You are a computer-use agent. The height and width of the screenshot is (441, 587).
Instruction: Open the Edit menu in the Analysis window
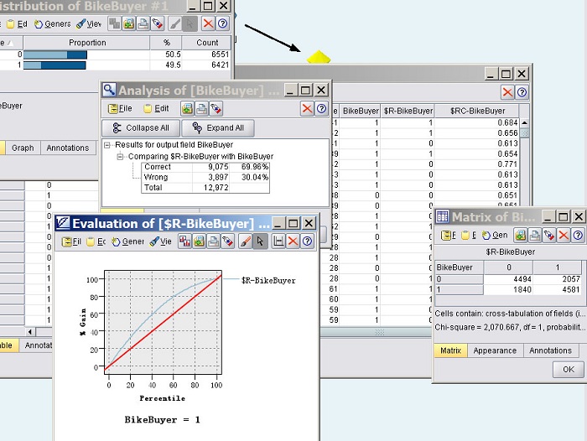point(157,108)
